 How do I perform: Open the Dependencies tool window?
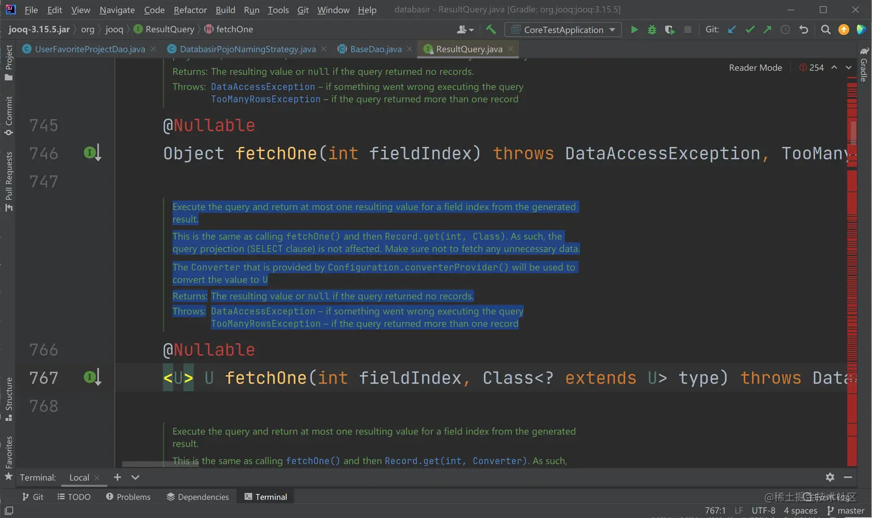coord(198,497)
